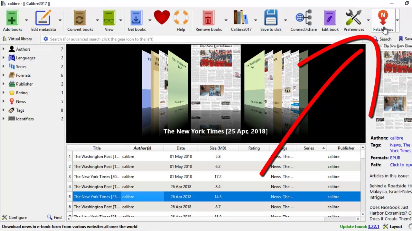Image resolution: width=412 pixels, height=231 pixels.
Task: Click the search gear advanced icon
Action: coord(46,39)
